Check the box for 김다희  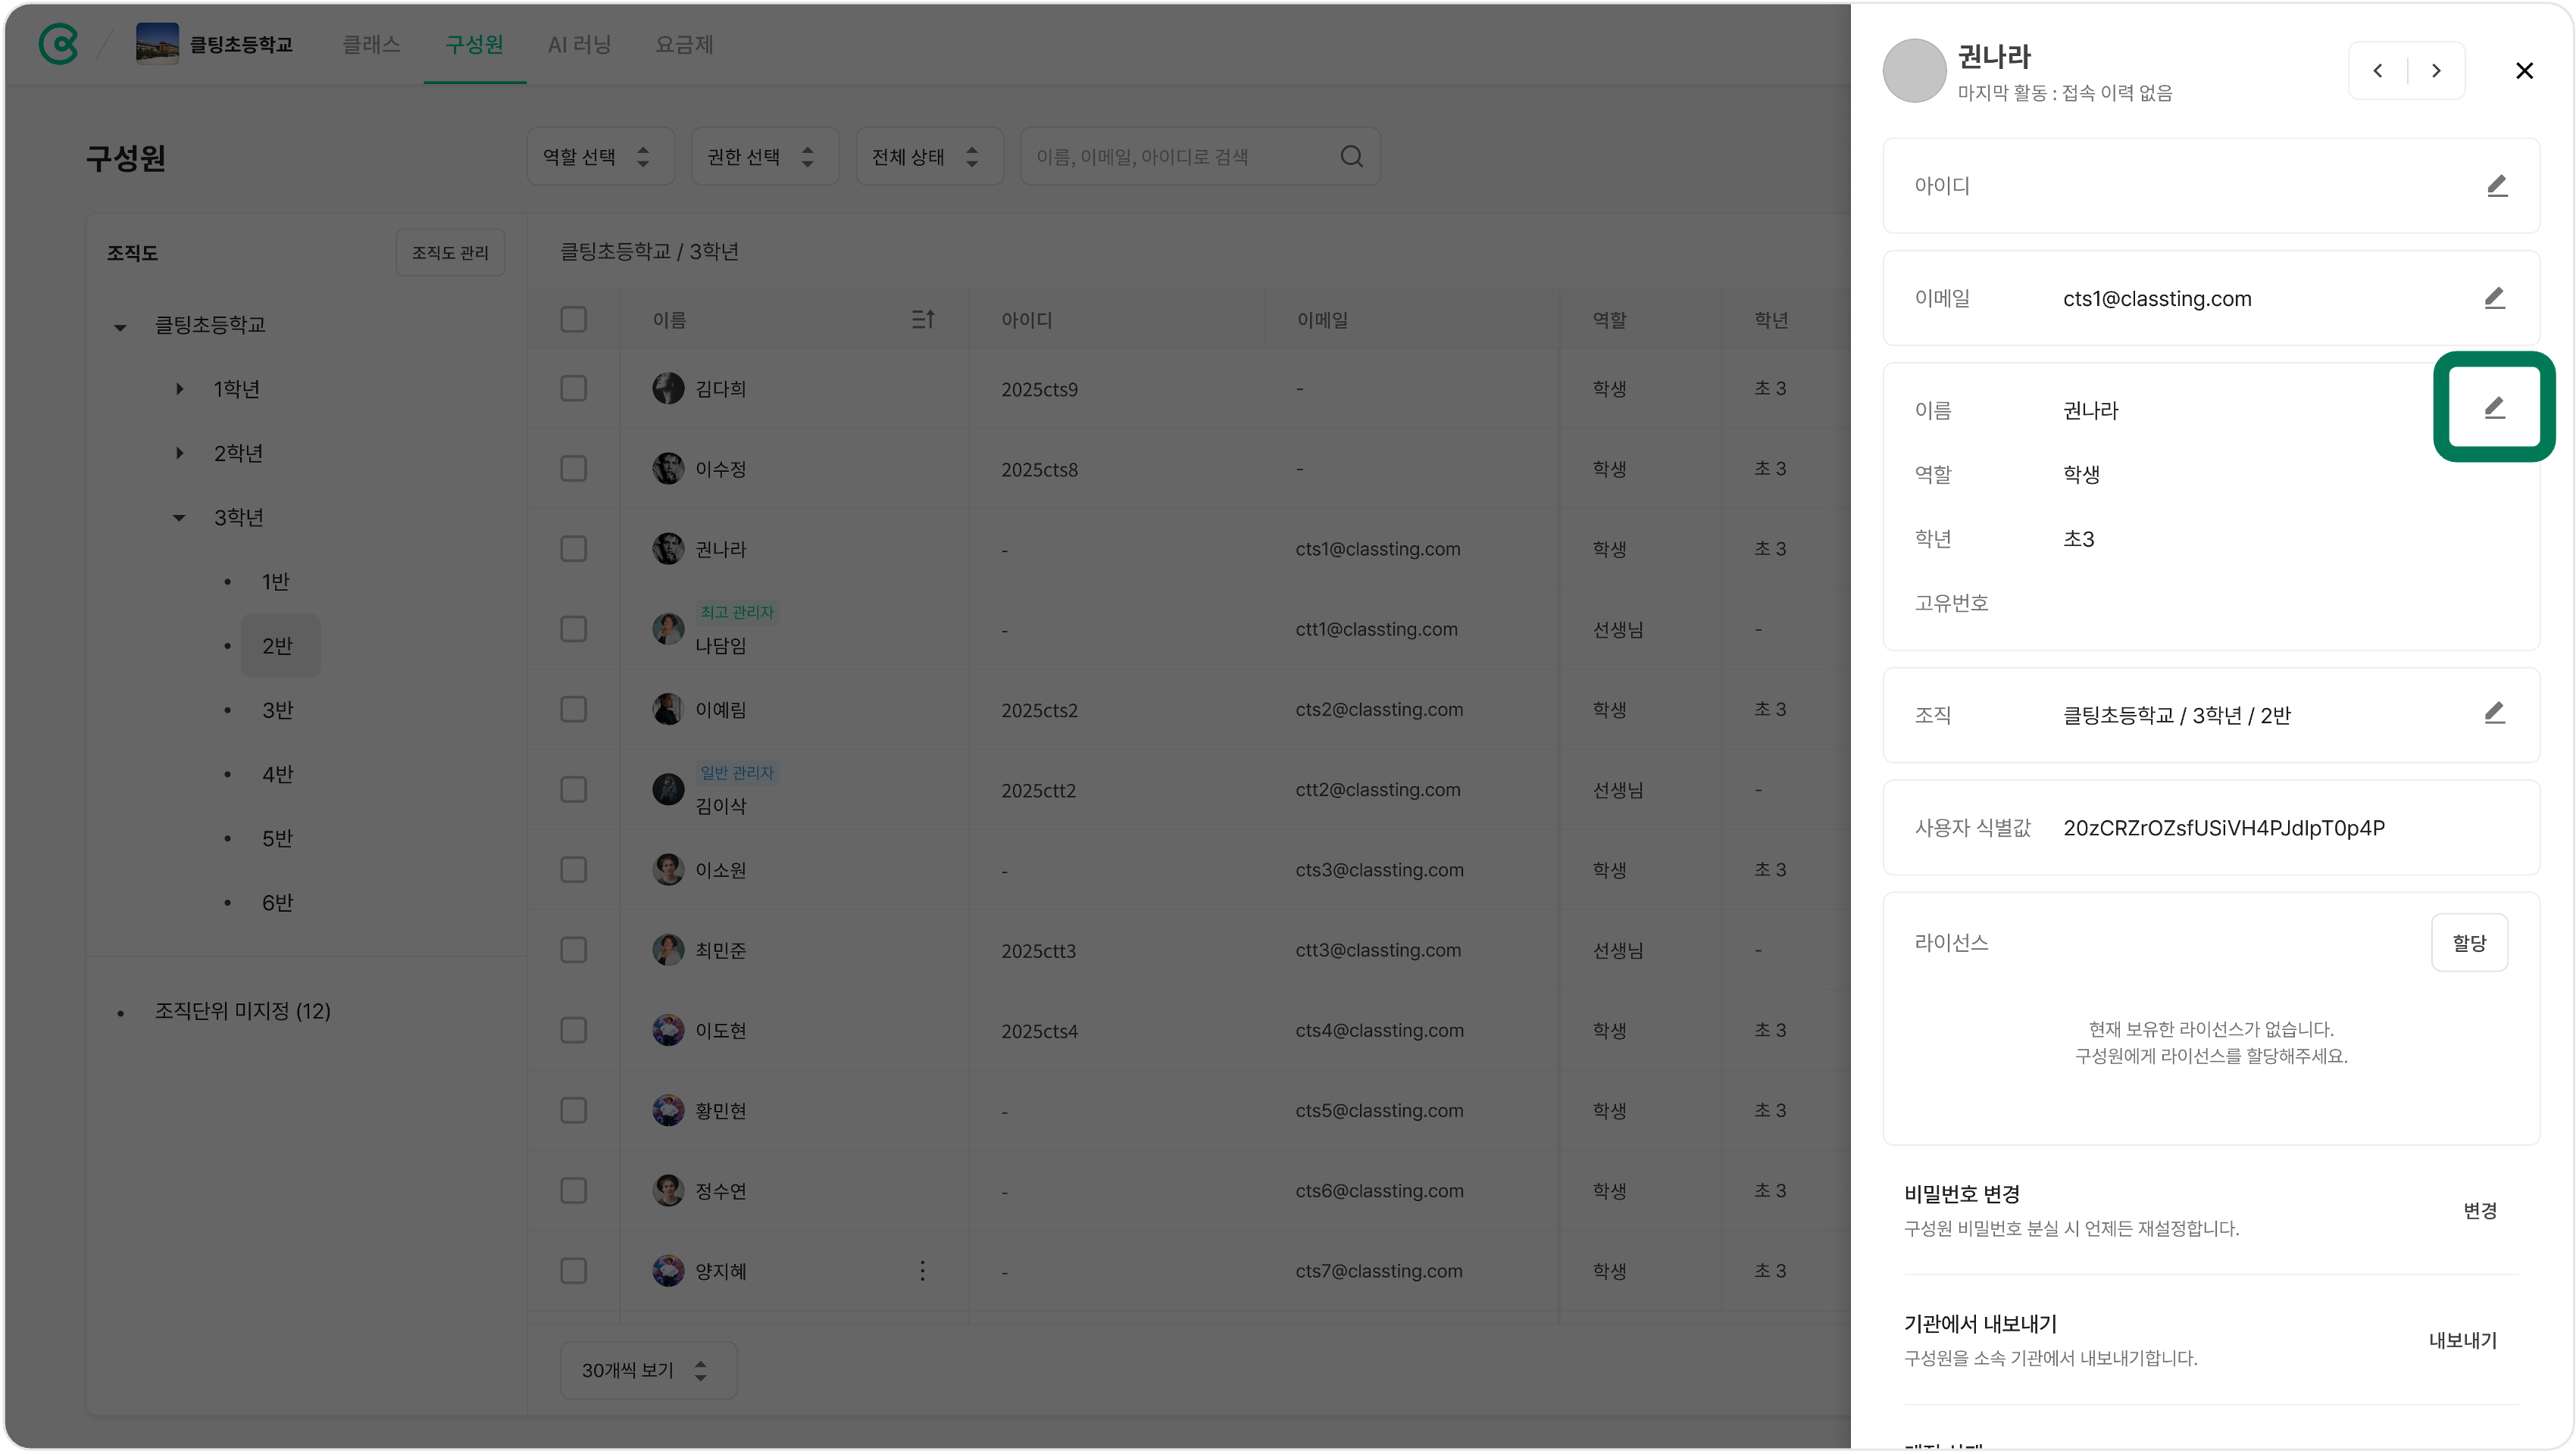(x=573, y=388)
